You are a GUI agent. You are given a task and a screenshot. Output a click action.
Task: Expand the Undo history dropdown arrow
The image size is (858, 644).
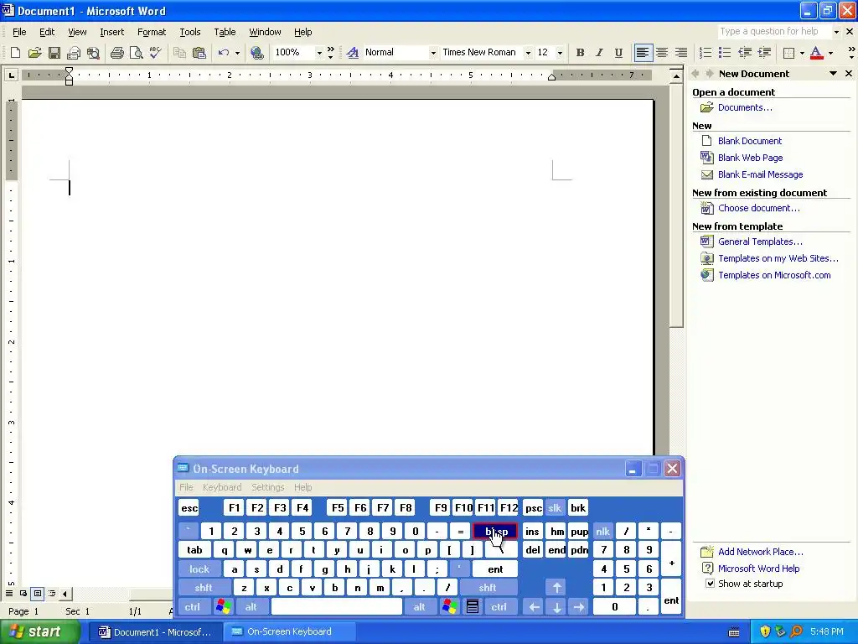pyautogui.click(x=237, y=53)
